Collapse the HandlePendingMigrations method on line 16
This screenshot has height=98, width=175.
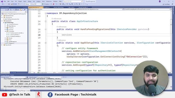(x=46, y=29)
